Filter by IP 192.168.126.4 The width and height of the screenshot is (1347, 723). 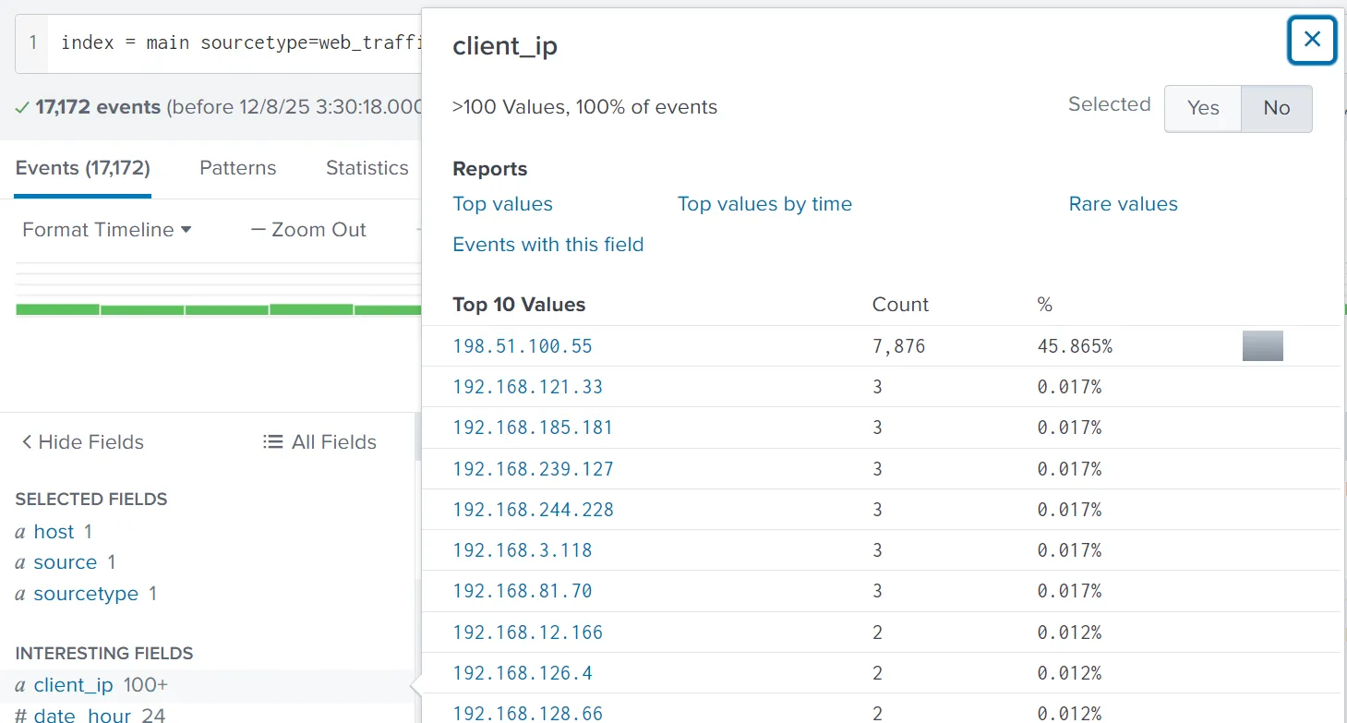click(x=523, y=673)
